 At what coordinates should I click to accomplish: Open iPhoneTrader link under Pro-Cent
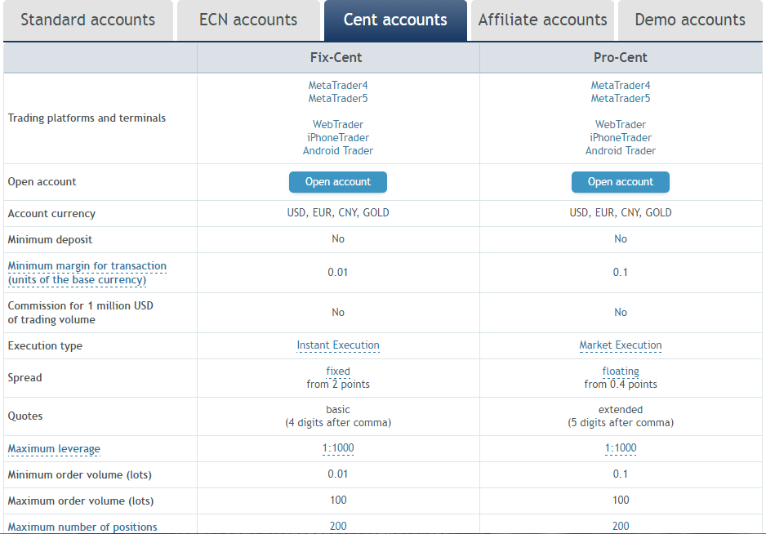(x=621, y=138)
